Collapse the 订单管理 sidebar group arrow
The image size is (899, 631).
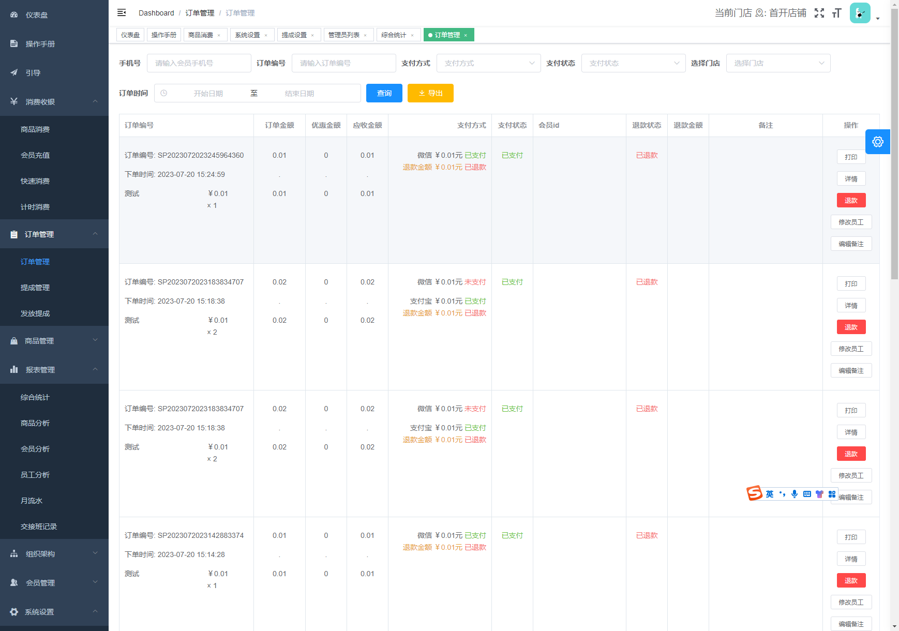[x=95, y=234]
